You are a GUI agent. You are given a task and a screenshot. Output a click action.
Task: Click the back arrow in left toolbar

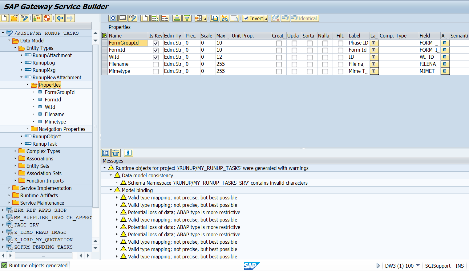(60, 18)
